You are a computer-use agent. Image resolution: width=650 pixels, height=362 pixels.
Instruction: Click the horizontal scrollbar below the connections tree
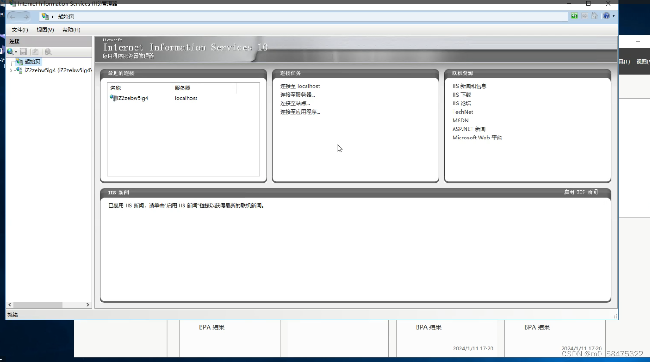[x=38, y=305]
